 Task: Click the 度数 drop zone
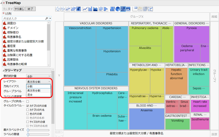[214, 134]
